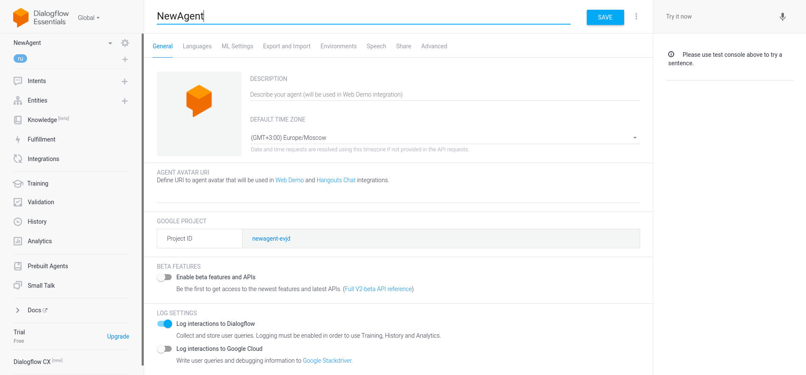Screen dimensions: 806x375
Task: Open the Global region dropdown
Action: [89, 18]
